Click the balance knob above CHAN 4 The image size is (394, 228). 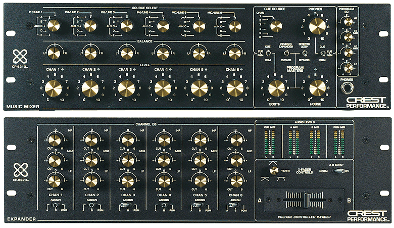coord(163,53)
